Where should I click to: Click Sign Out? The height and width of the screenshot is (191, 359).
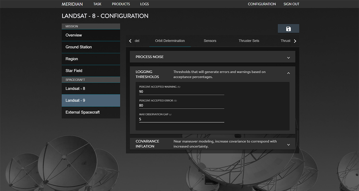click(291, 4)
